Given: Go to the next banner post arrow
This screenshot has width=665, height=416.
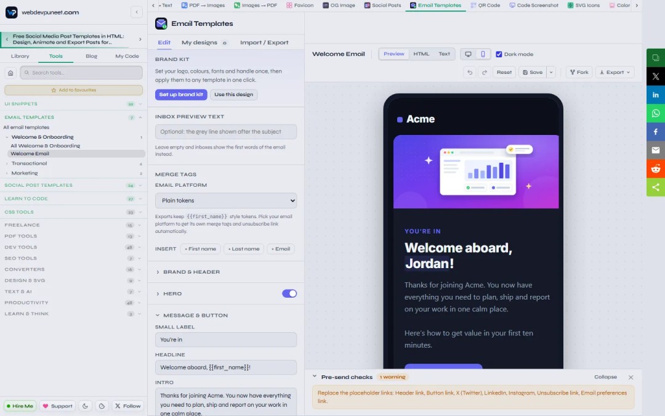Looking at the screenshot, I should (140, 39).
